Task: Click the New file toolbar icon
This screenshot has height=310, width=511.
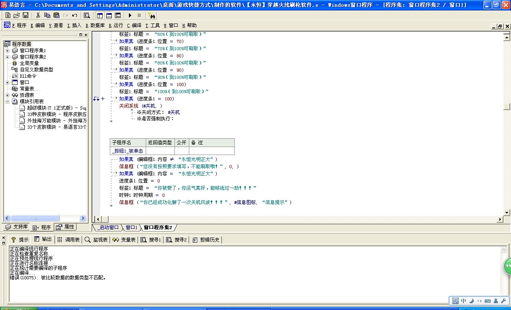Action: (x=8, y=15)
